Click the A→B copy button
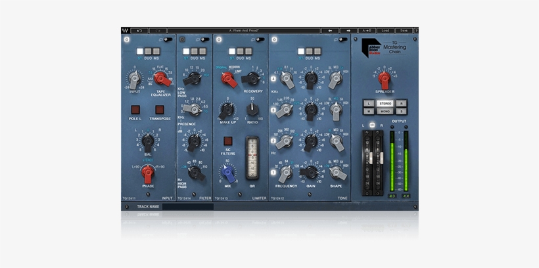Viewport: 539px width, 268px height. [x=367, y=31]
